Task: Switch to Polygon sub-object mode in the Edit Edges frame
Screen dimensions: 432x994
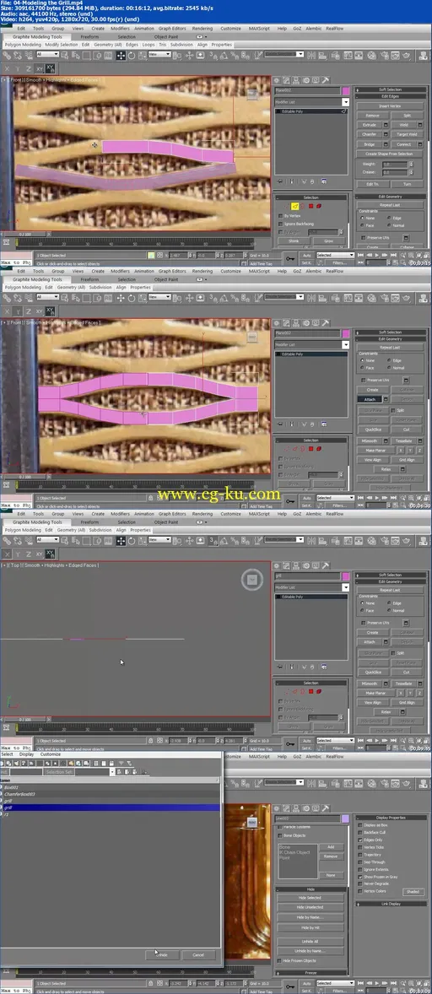Action: click(x=310, y=206)
